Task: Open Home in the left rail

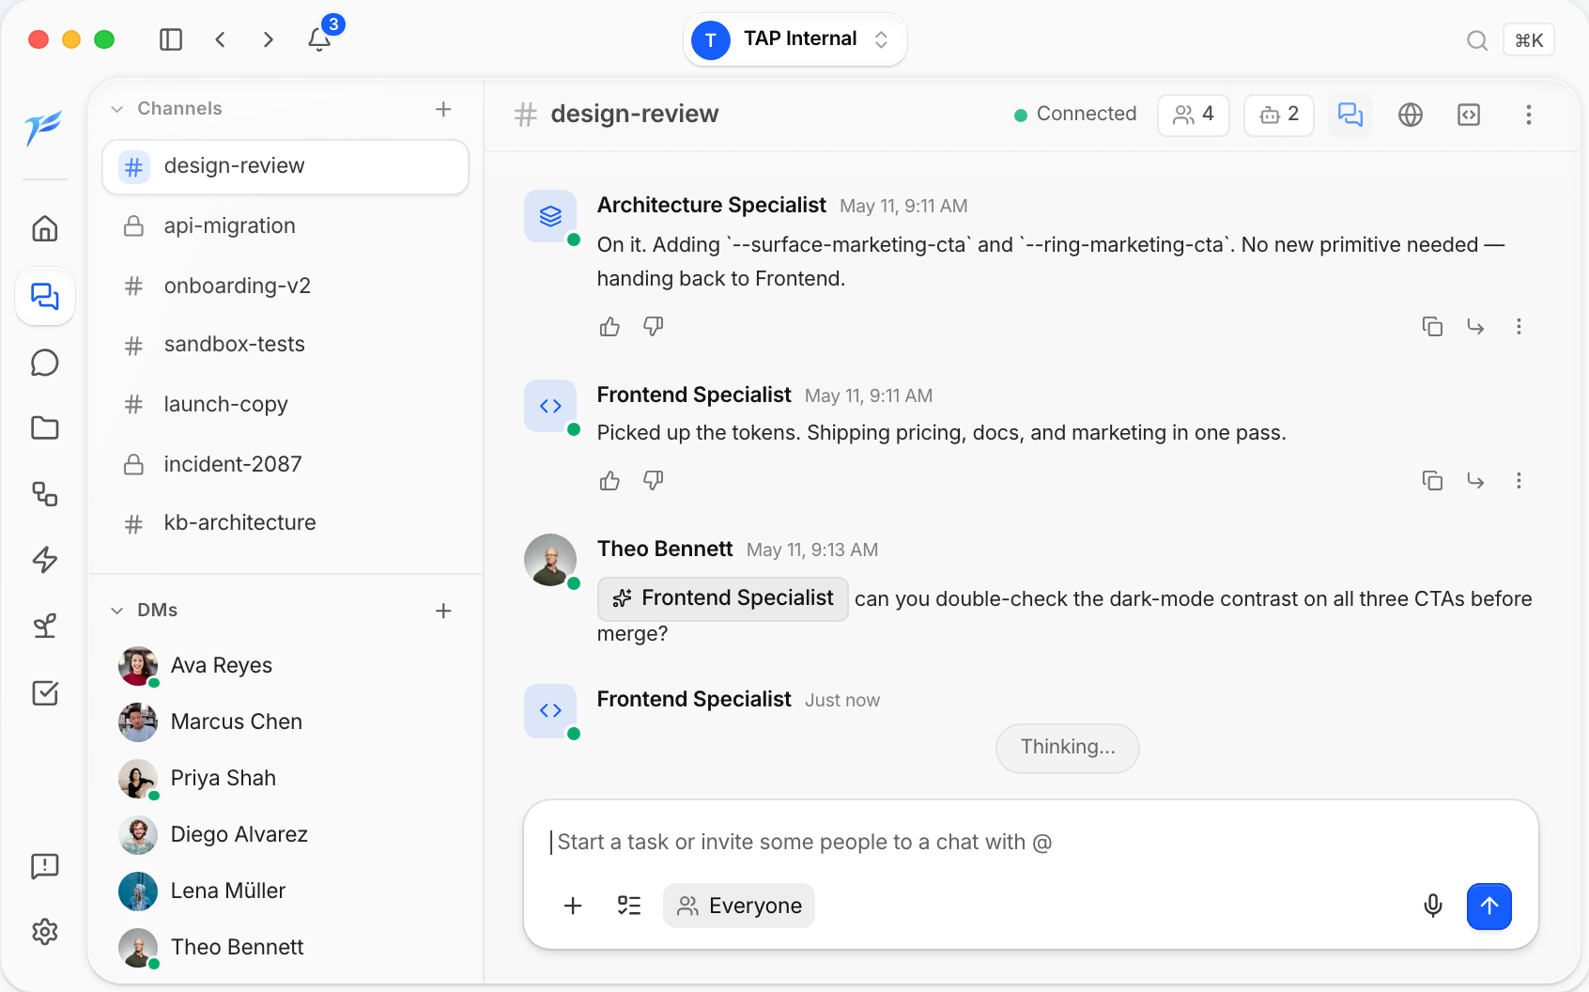Action: point(45,228)
